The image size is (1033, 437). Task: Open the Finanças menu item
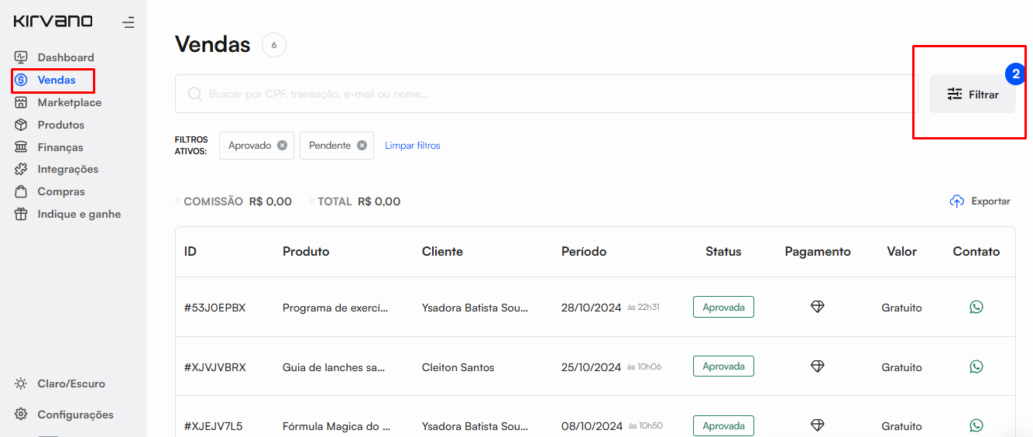[60, 147]
